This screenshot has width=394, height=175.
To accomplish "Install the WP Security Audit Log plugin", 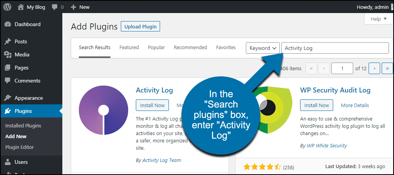I will pos(317,105).
